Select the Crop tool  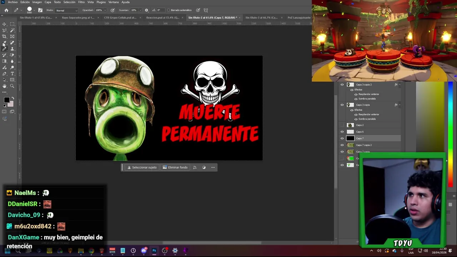(4, 36)
